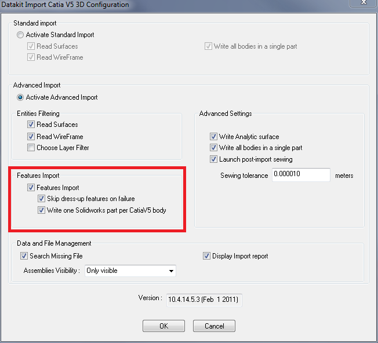This screenshot has height=343, width=378.
Task: Enable the Choose Layer Filter checkbox
Action: 31,148
